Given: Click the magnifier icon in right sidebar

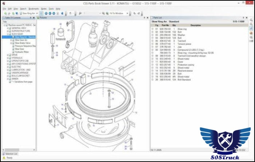Looking at the screenshot, I should coord(251,38).
